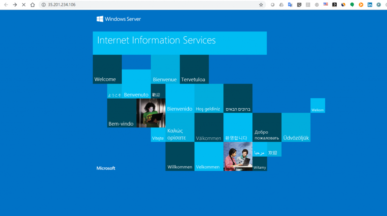
Task: Go forward to the next page
Action: point(15,5)
